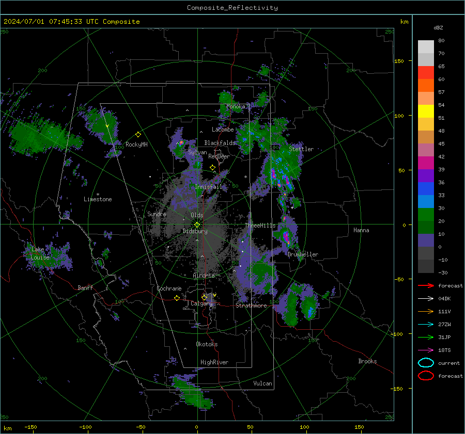Click the green 31JP arrow icon
The width and height of the screenshot is (465, 434).
tap(426, 337)
